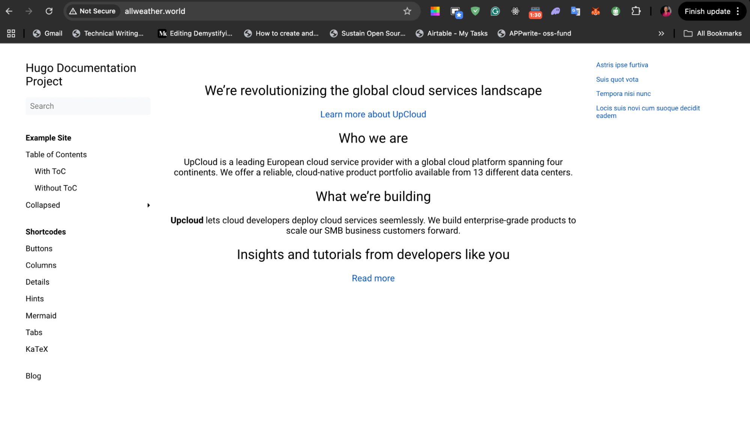750x446 pixels.
Task: Open the Technical Writing bookmark
Action: (108, 33)
